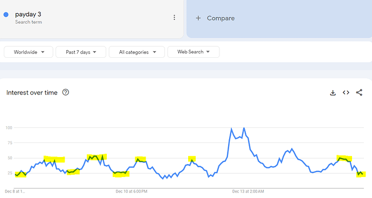Image resolution: width=372 pixels, height=198 pixels.
Task: Click the 50 gridline label on the y-axis
Action: 10,158
